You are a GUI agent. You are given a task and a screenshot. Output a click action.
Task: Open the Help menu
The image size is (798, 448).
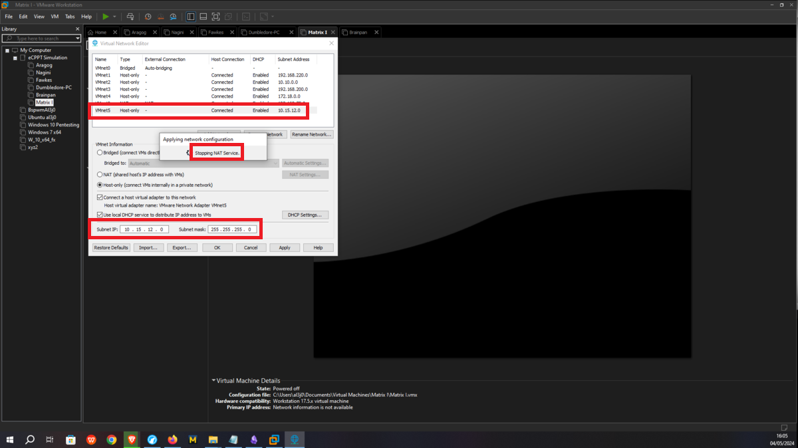point(86,16)
